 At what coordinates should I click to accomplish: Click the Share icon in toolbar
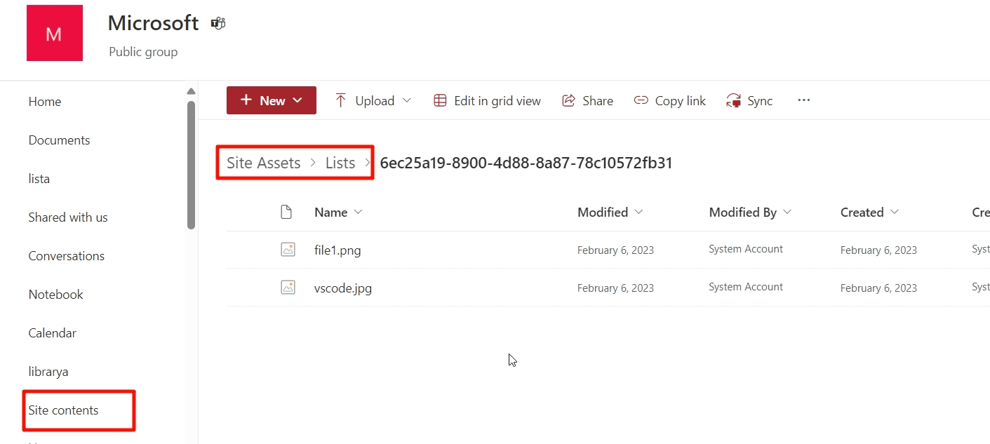568,100
